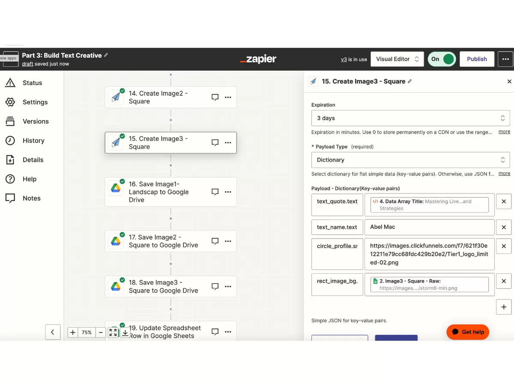
Task: Click the v3 version link
Action: coord(344,59)
